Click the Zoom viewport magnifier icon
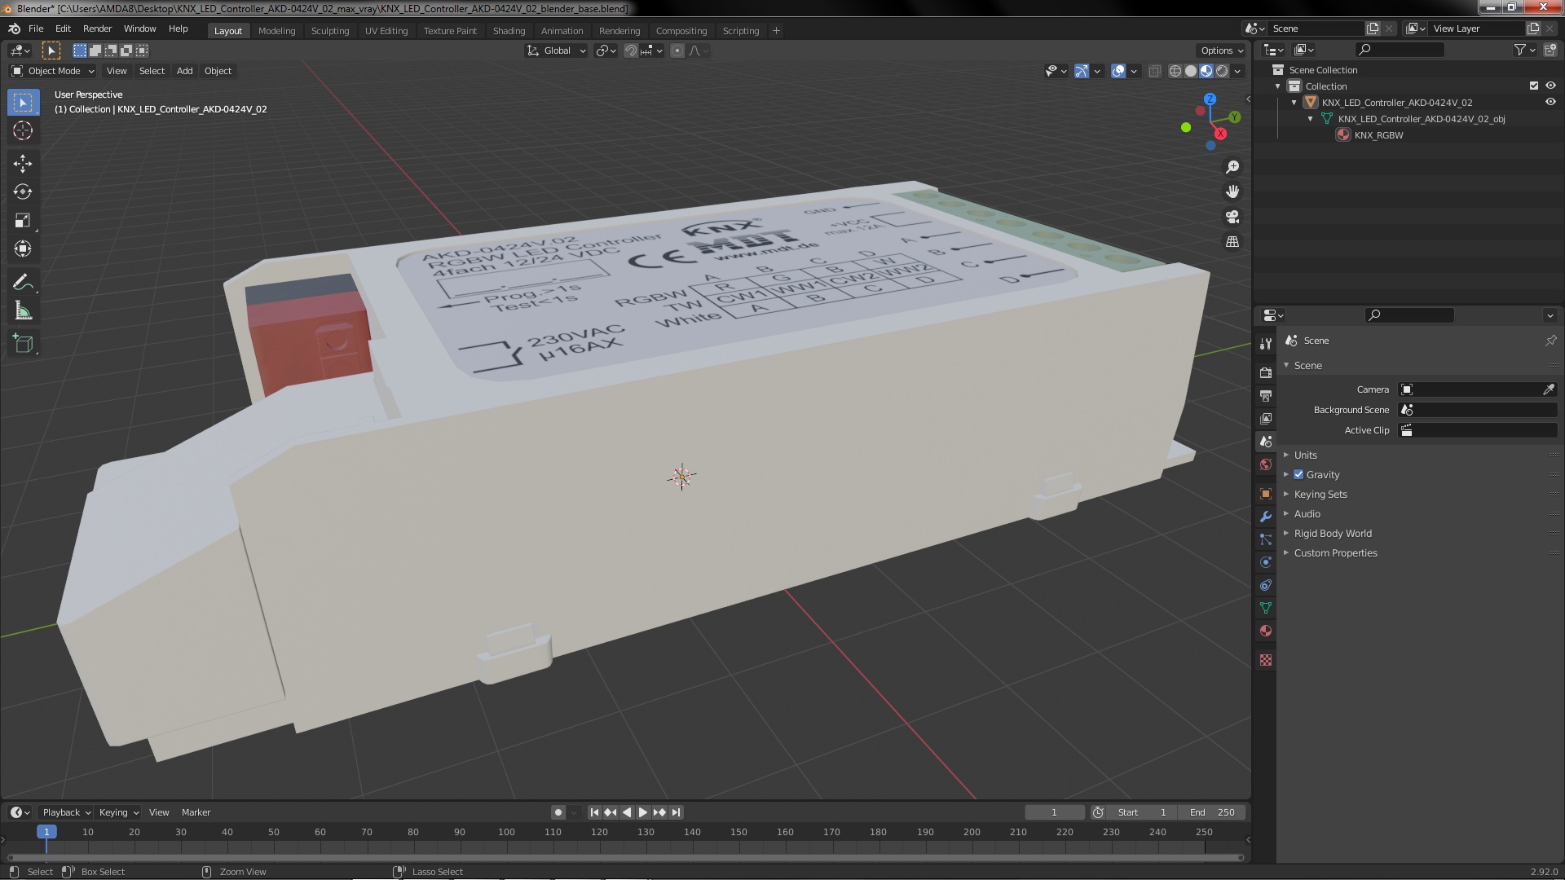Screen dimensions: 1565x880 click(x=1232, y=167)
